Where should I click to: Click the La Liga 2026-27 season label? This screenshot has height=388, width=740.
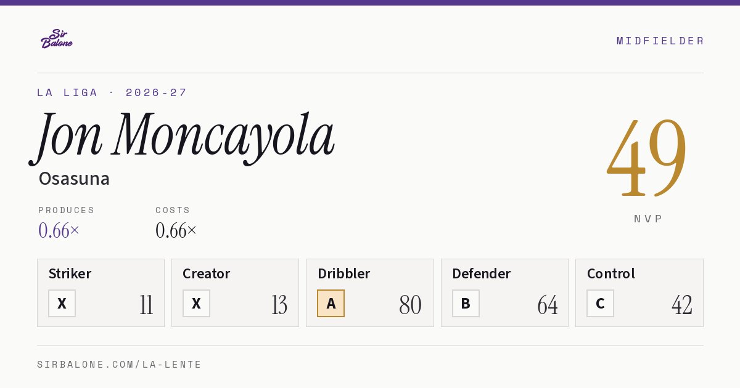[x=112, y=92]
